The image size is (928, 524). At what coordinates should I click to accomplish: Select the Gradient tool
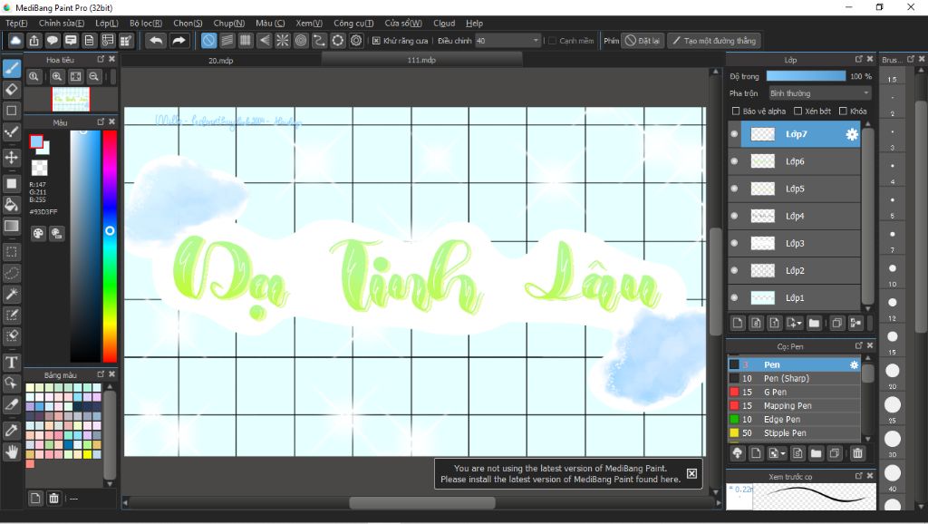click(x=11, y=226)
